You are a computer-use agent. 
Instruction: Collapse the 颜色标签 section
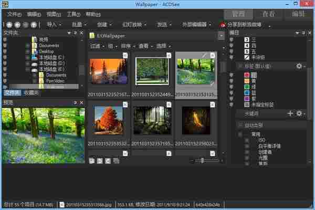[240, 66]
